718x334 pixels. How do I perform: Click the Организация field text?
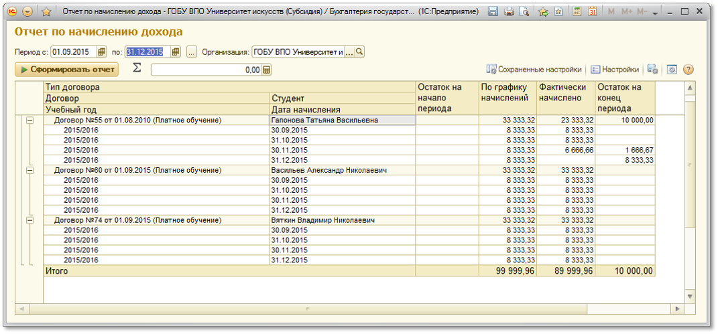[298, 52]
